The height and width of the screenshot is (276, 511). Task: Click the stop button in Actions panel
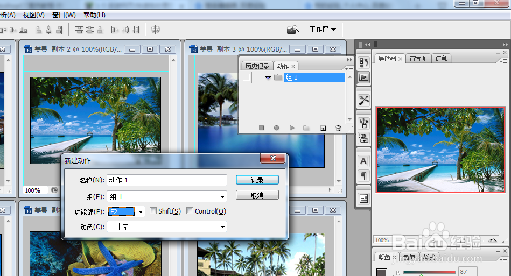pyautogui.click(x=261, y=128)
